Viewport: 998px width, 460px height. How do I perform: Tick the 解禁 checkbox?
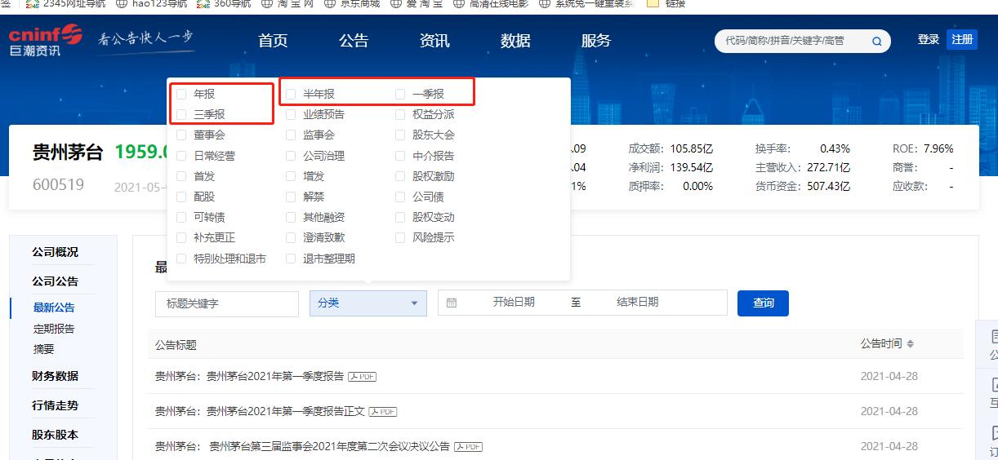tap(291, 197)
